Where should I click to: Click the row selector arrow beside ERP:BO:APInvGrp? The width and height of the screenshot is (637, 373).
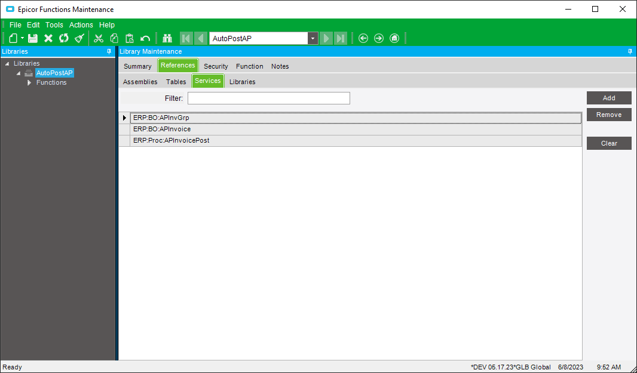[124, 118]
